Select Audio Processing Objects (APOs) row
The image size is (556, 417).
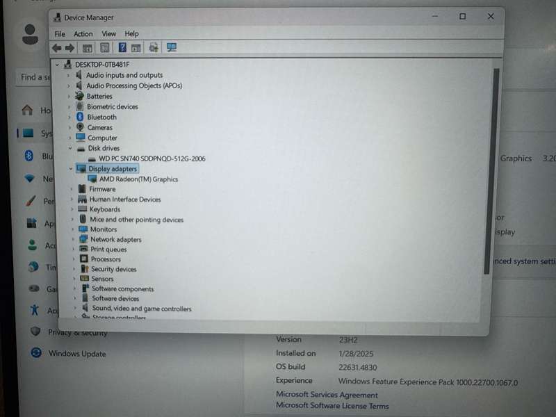click(134, 85)
